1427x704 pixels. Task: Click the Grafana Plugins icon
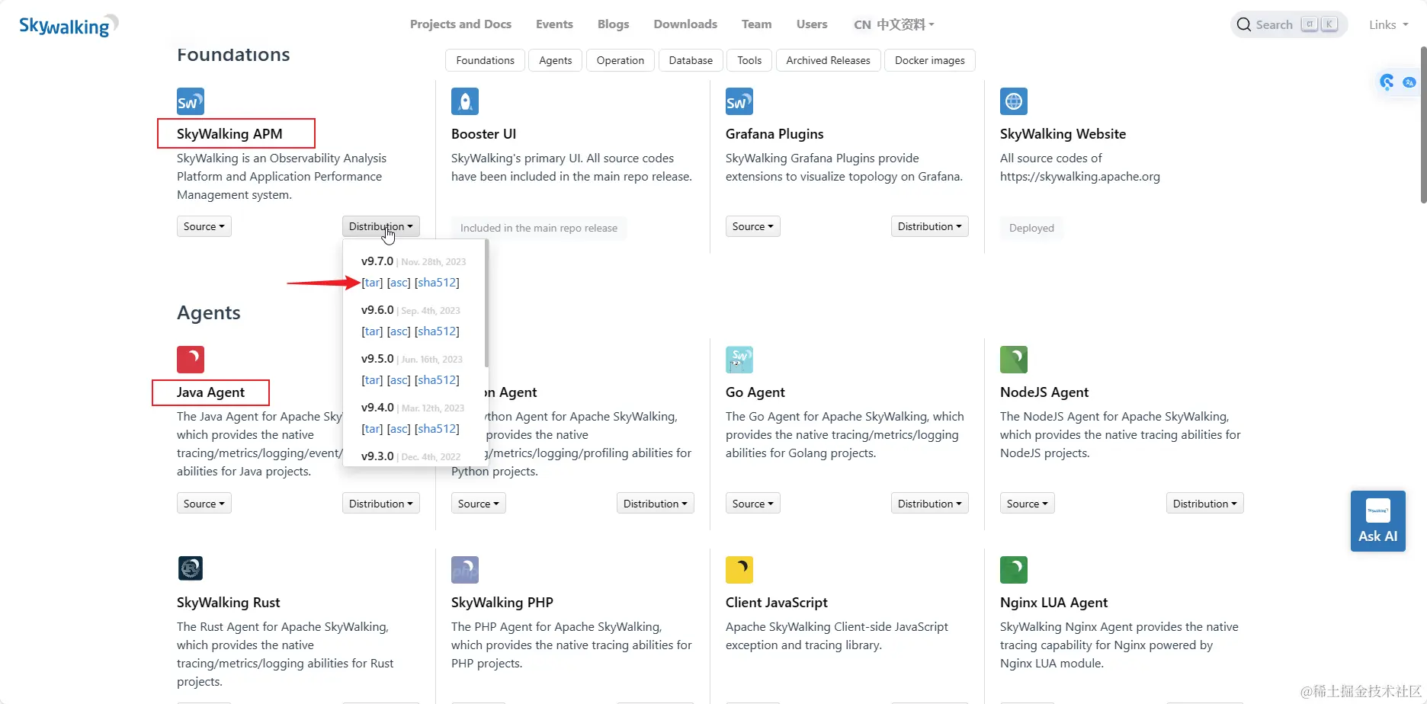pos(739,101)
